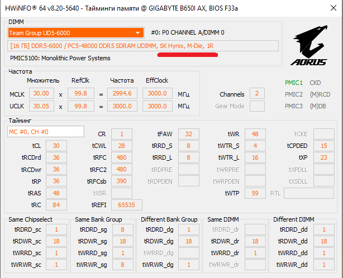Click the PMIC5100 Monolithic Power Systems text
The width and height of the screenshot is (343, 278).
click(x=60, y=59)
